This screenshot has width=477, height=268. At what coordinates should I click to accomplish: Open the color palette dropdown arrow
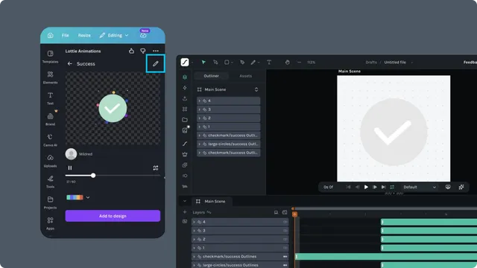pos(88,197)
